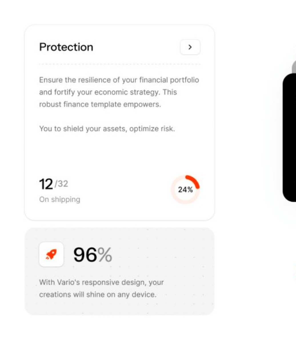Screen dimensions: 296x341
Task: Click the dashed divider under Protection heading
Action: point(119,64)
